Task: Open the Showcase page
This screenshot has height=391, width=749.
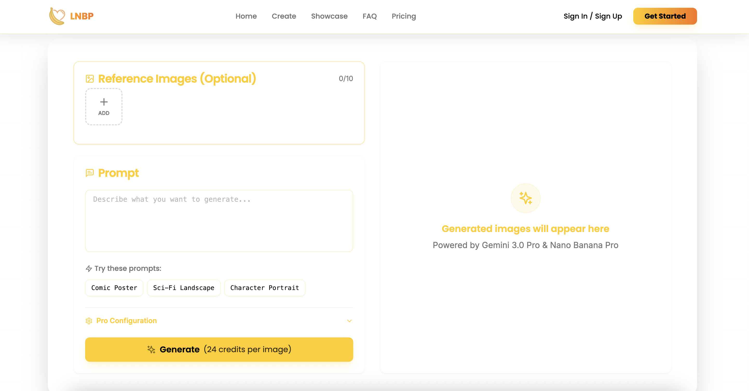Action: (x=329, y=16)
